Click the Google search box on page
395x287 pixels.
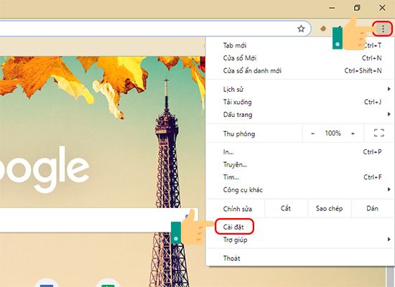(x=98, y=220)
